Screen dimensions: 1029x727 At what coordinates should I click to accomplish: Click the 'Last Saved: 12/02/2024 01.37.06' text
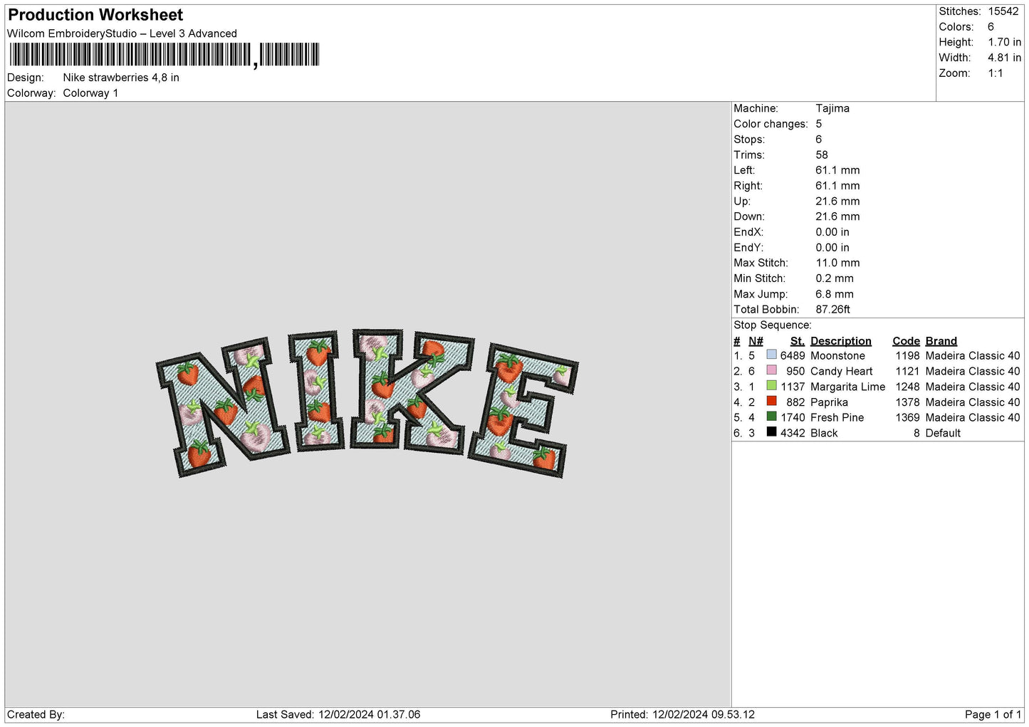click(338, 714)
